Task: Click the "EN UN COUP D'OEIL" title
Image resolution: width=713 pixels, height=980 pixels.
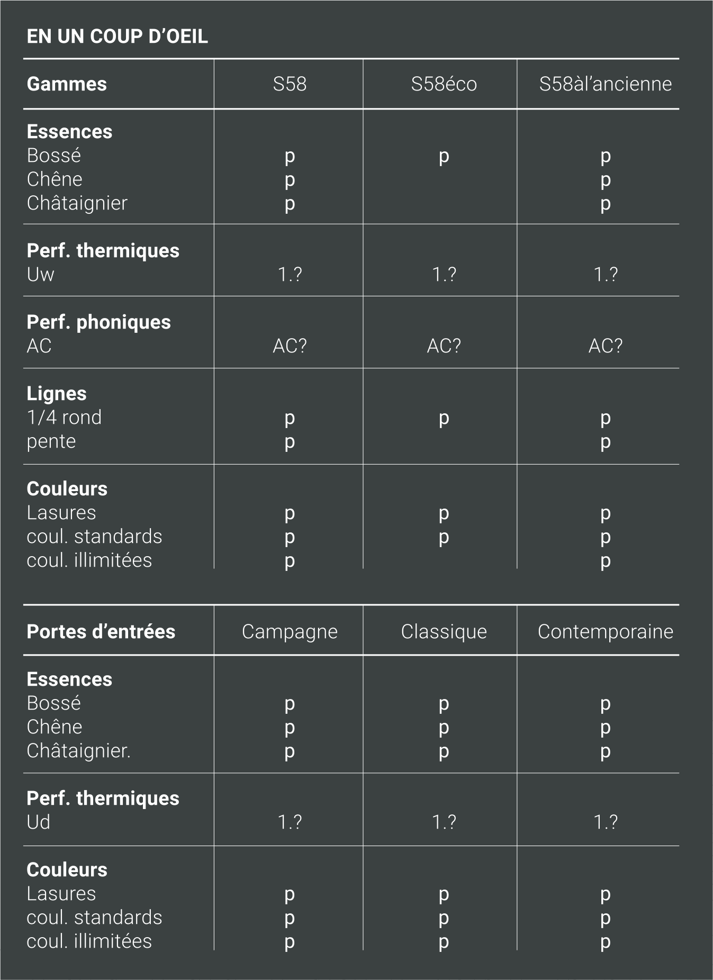Action: tap(117, 36)
